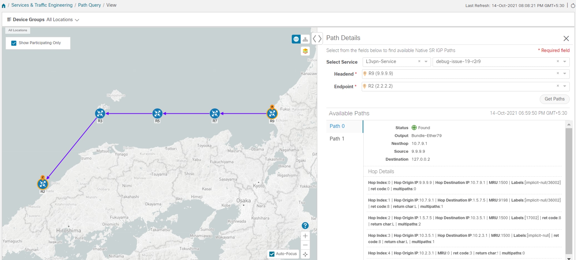Toggle Show Participating Only checkbox
This screenshot has width=576, height=260.
point(14,43)
